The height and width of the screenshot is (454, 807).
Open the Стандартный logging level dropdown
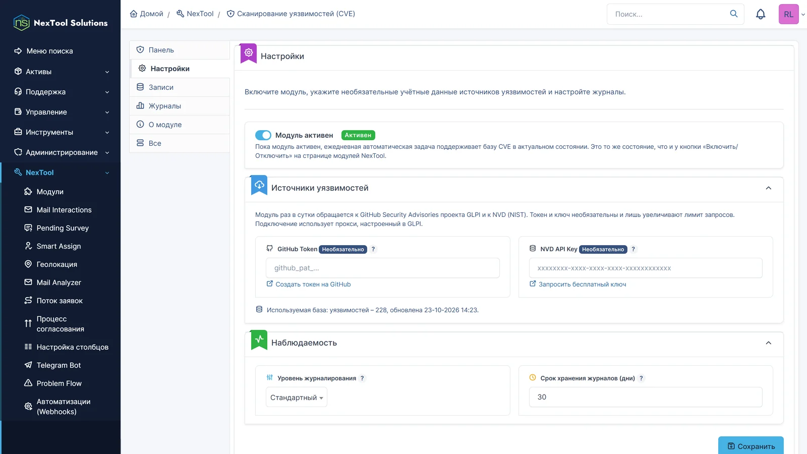click(x=297, y=398)
